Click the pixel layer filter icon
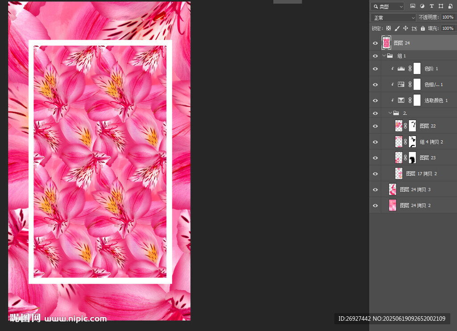457x331 pixels. 413,6
